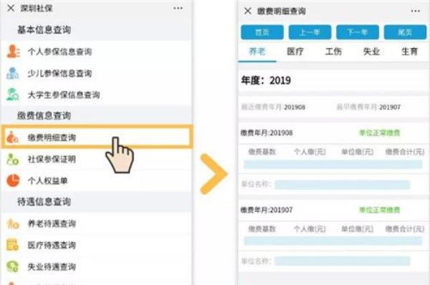
Task: Click 单位正常缴费 status for 201907
Action: 380,210
